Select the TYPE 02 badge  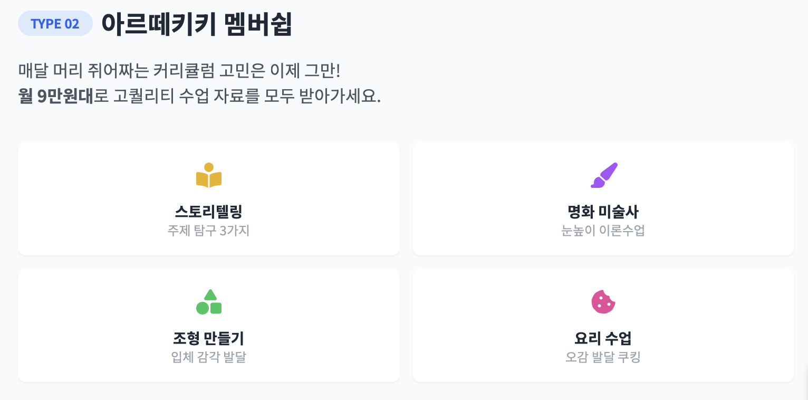[55, 24]
